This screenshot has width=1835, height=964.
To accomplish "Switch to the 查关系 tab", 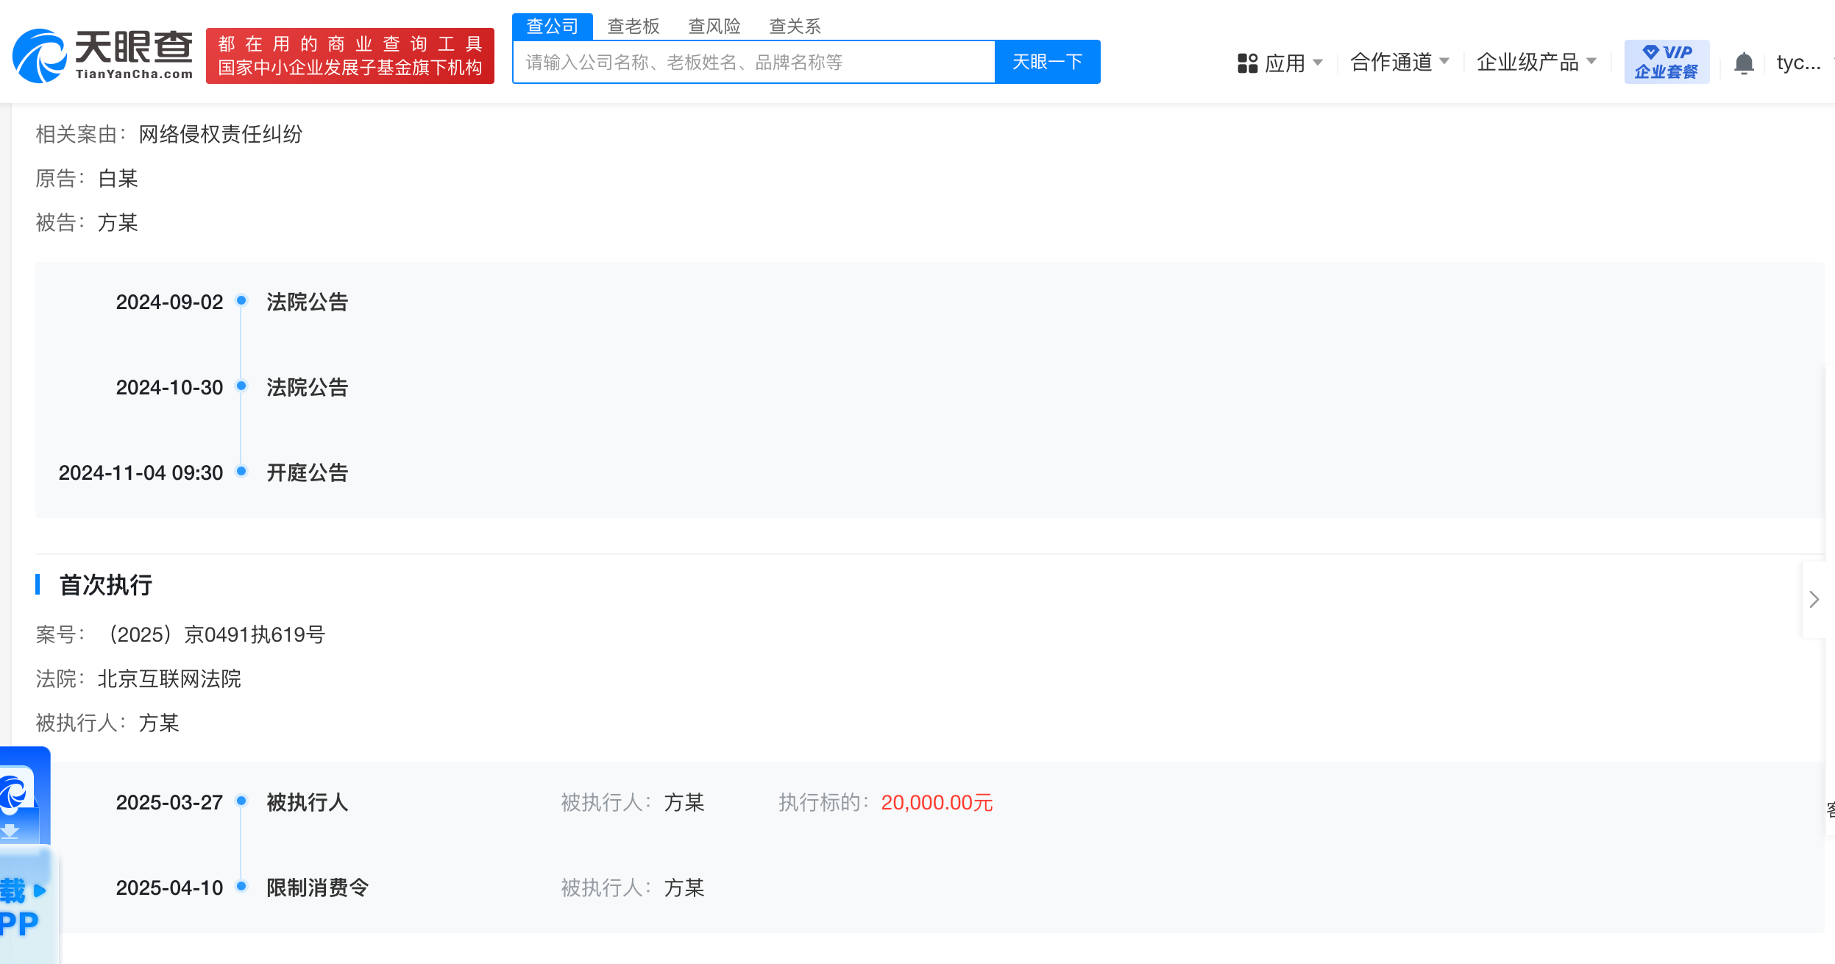I will pyautogui.click(x=795, y=26).
